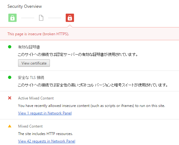The width and height of the screenshot is (179, 145).
Task: Click orange triangle beside Mixed Content
Action: (10, 126)
